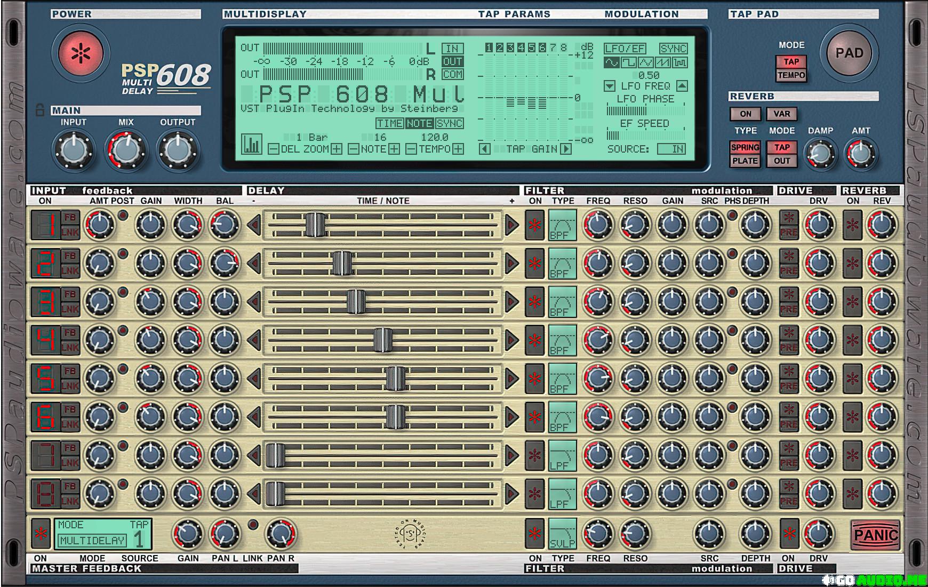
Task: Increase NOTE value with plus box
Action: pos(394,149)
